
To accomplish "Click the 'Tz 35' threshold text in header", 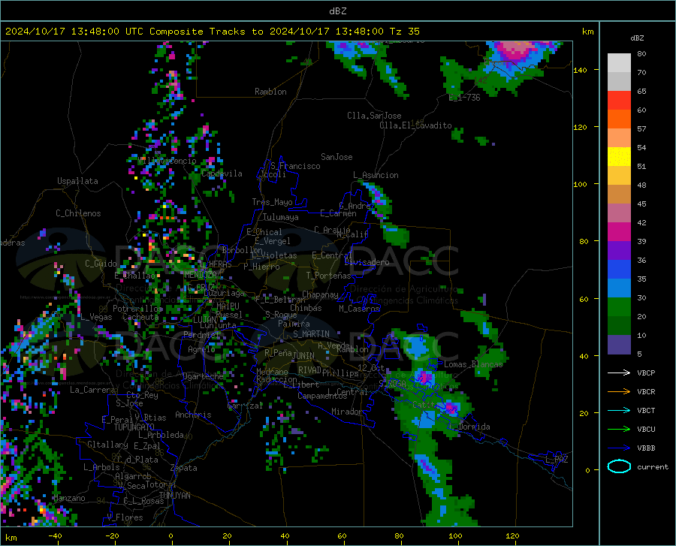I will 404,32.
